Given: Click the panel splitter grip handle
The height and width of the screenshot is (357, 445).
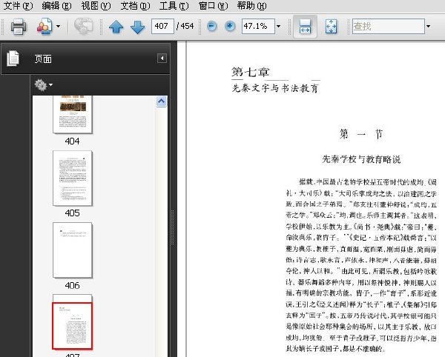Looking at the screenshot, I should pos(172,227).
